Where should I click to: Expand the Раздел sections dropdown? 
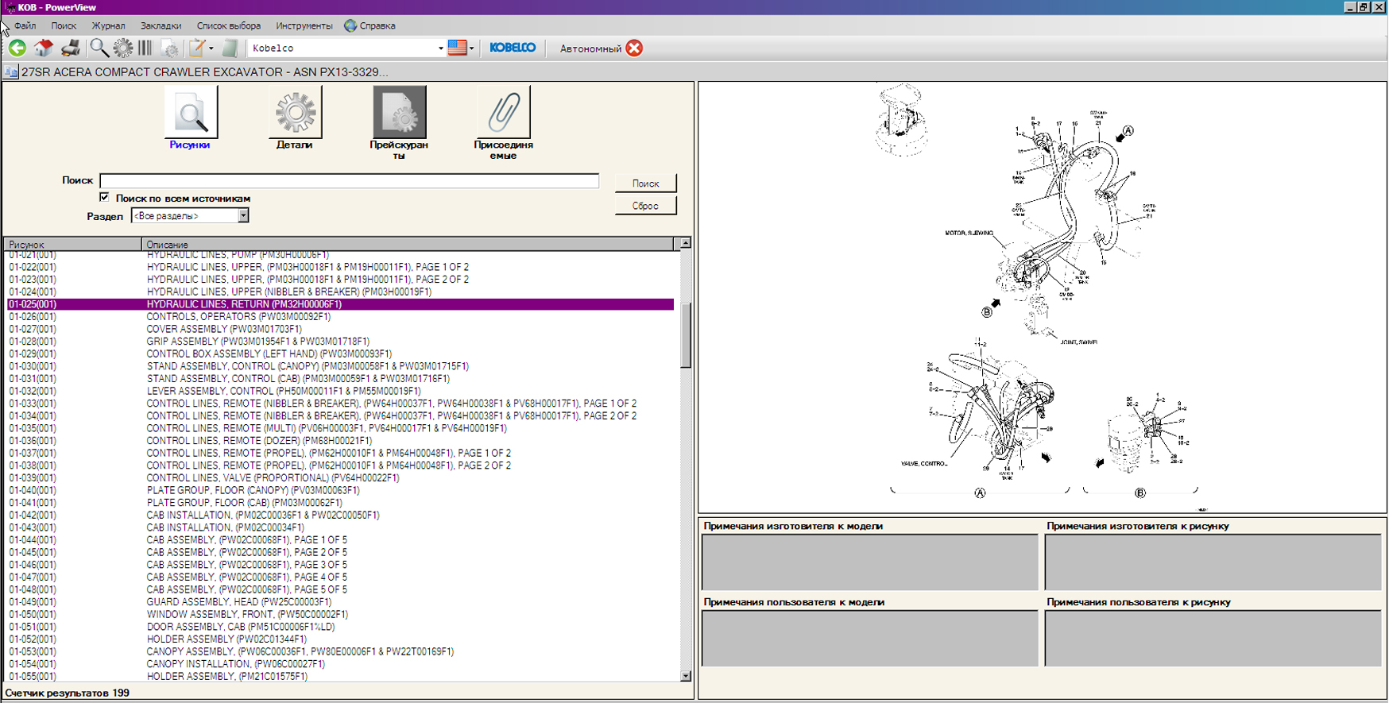[x=243, y=216]
